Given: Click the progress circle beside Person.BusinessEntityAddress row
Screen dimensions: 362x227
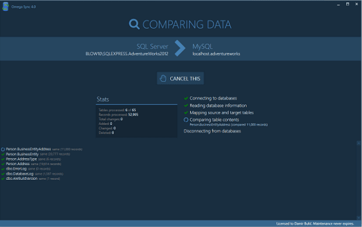Looking at the screenshot, I should coord(3,149).
